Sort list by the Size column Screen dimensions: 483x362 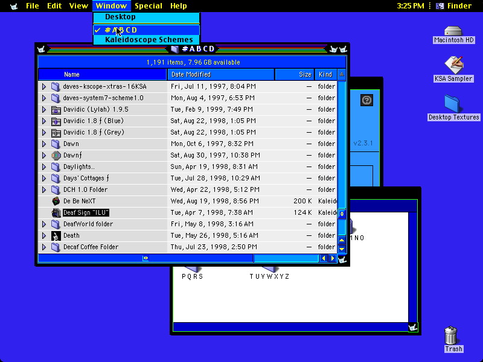[295, 74]
